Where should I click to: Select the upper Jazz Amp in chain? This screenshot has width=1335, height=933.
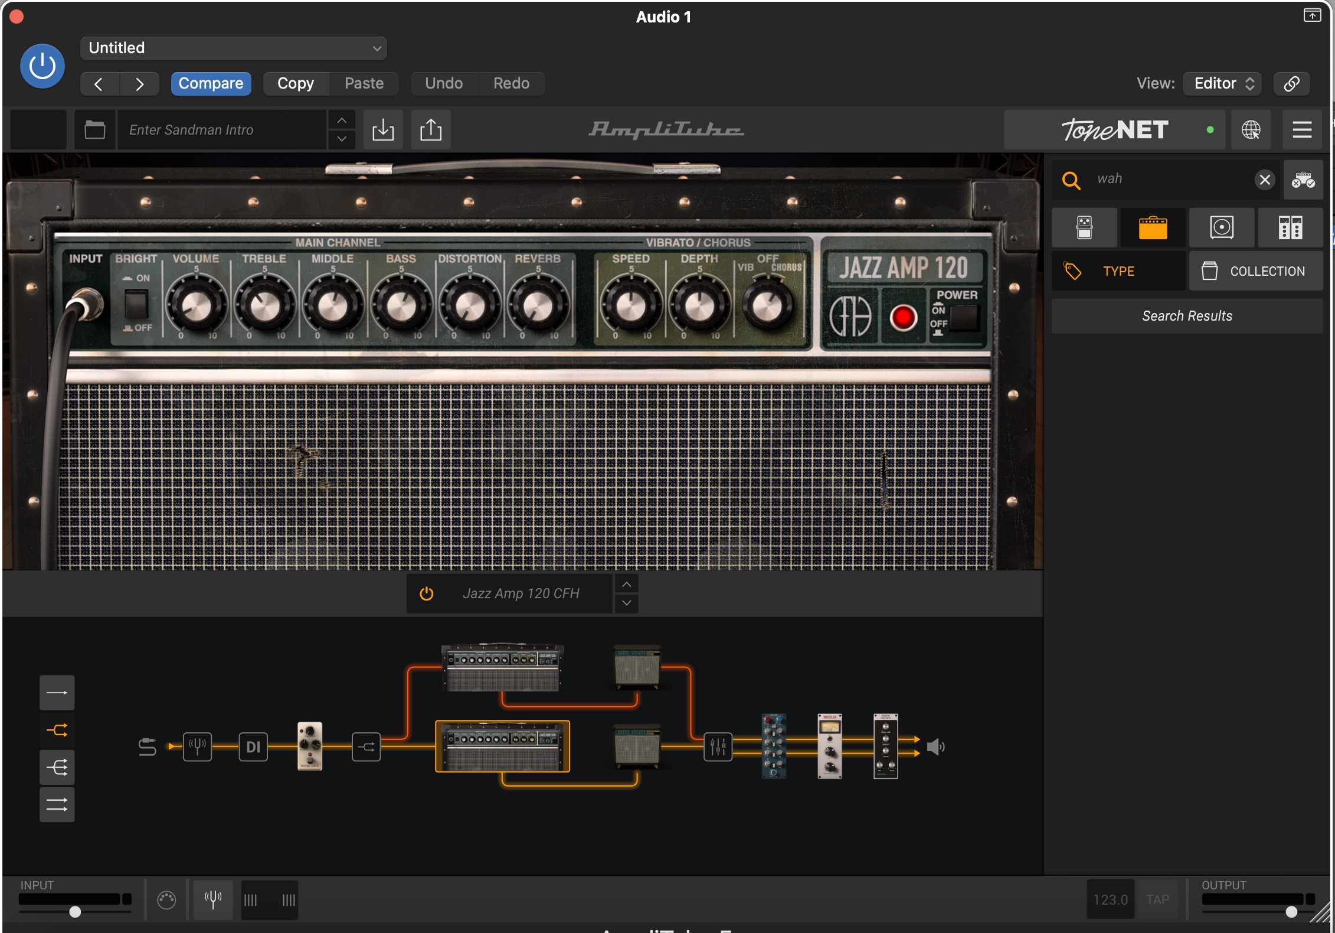click(x=503, y=667)
